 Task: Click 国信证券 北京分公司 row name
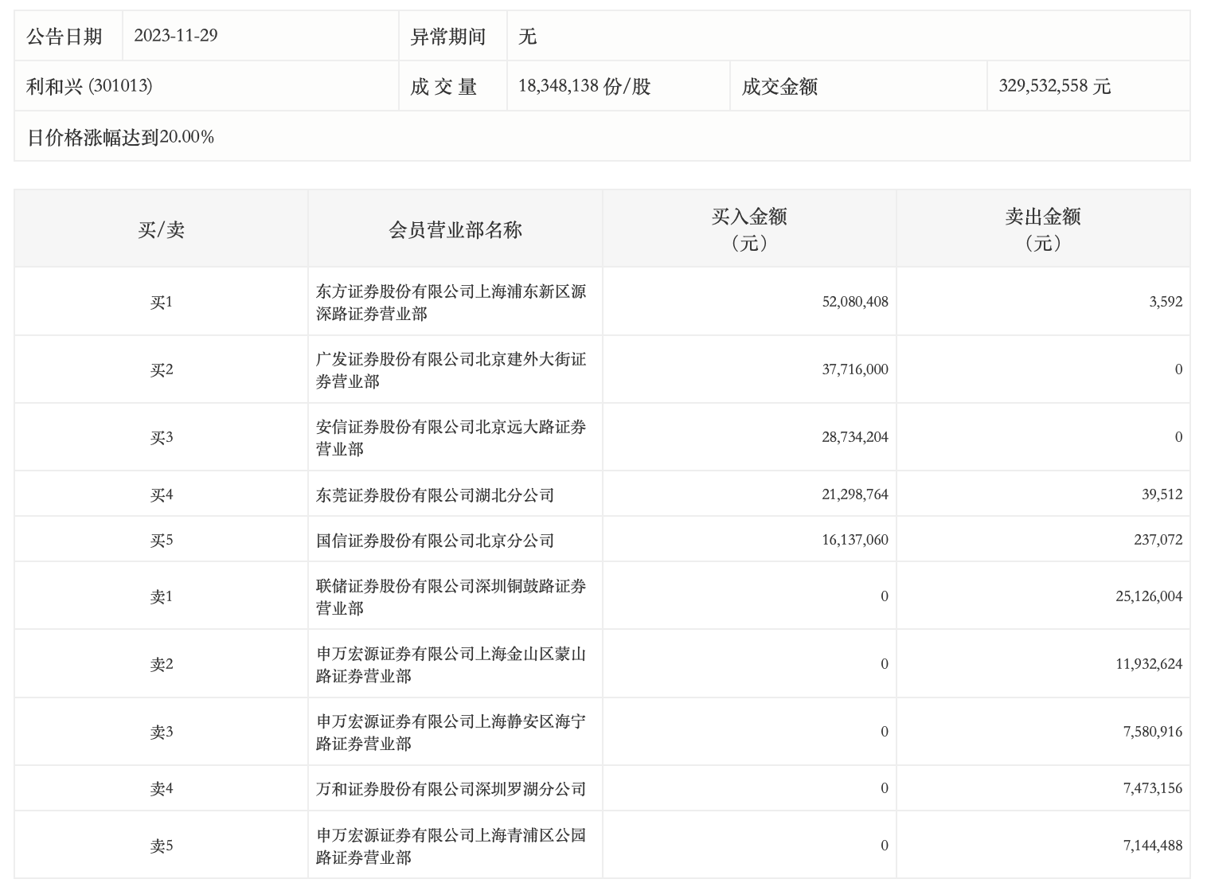pyautogui.click(x=435, y=541)
